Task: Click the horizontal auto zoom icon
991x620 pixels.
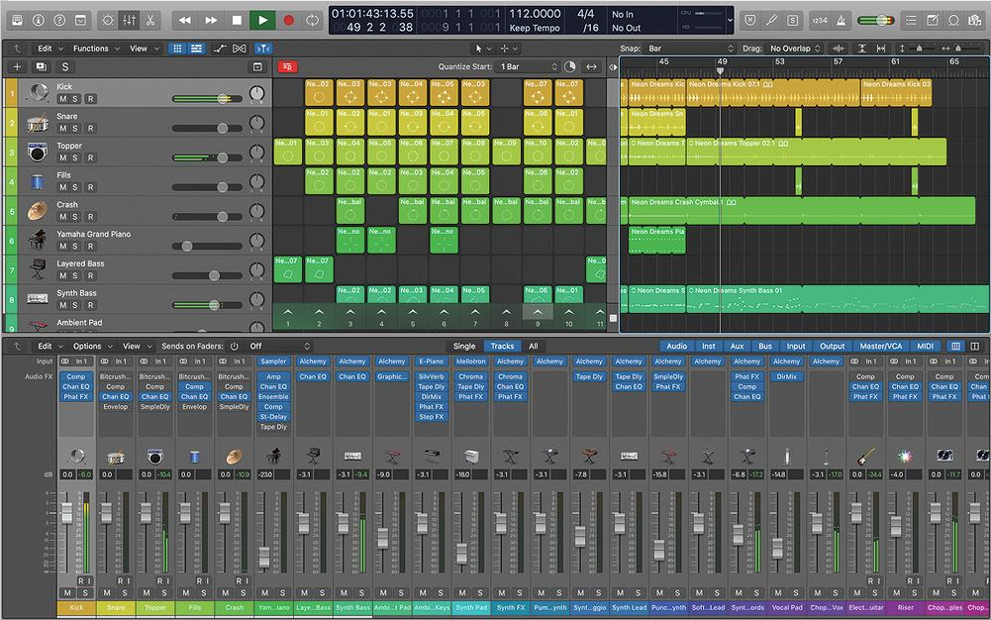Action: click(x=881, y=48)
